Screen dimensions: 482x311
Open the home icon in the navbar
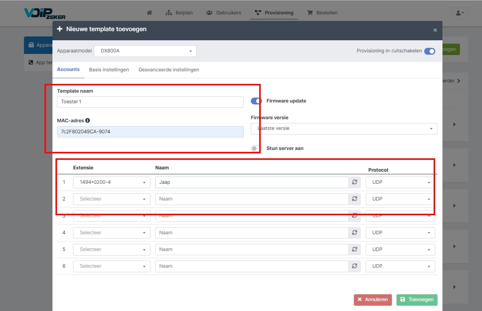[x=149, y=13]
